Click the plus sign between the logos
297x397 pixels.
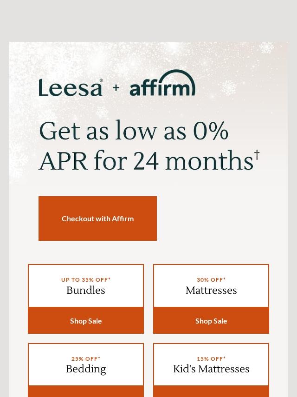(116, 87)
